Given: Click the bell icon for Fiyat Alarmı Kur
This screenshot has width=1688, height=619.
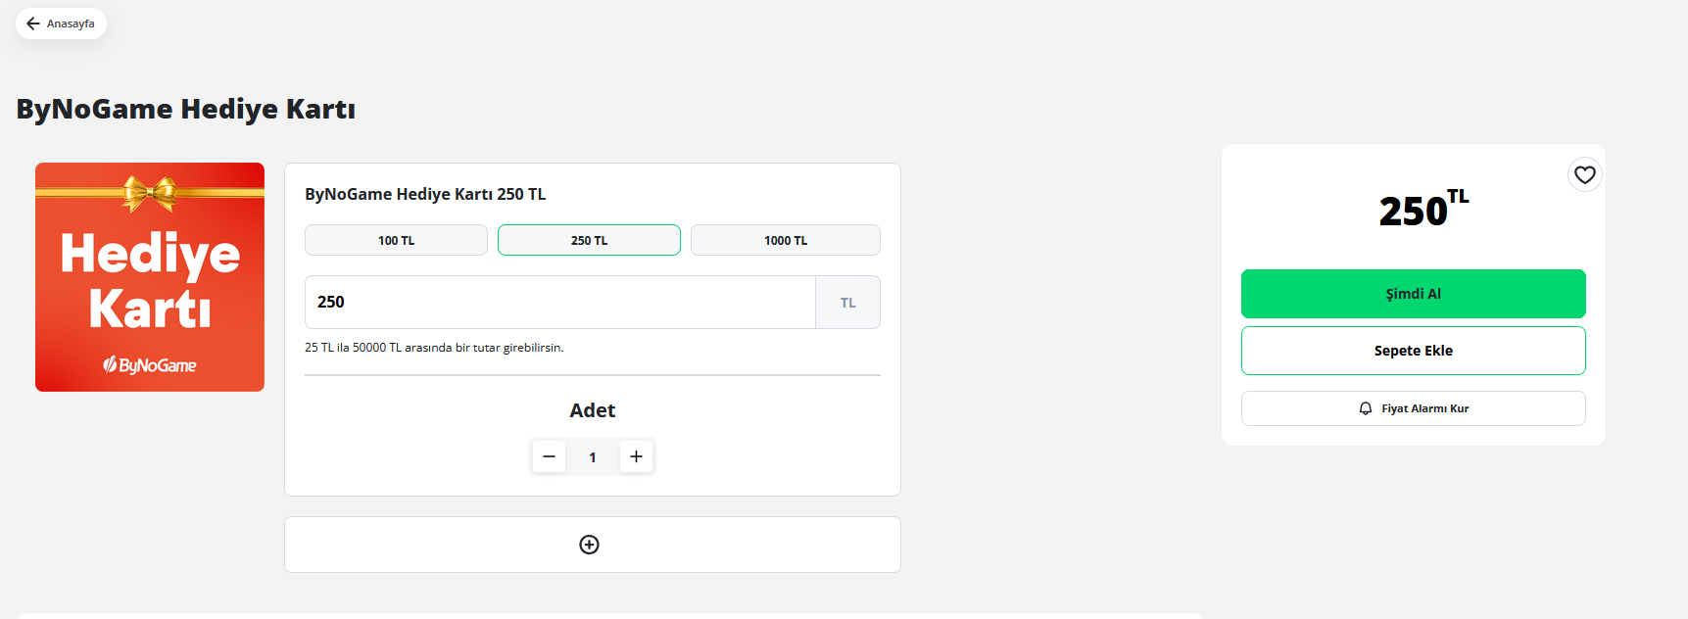Looking at the screenshot, I should 1366,408.
